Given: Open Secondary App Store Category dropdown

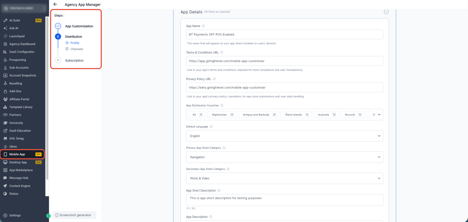Looking at the screenshot, I should coord(285,178).
